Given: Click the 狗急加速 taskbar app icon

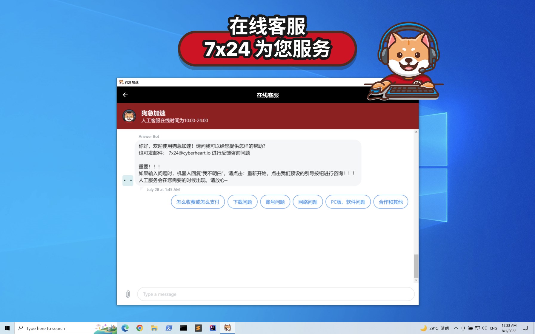Looking at the screenshot, I should click(x=227, y=328).
